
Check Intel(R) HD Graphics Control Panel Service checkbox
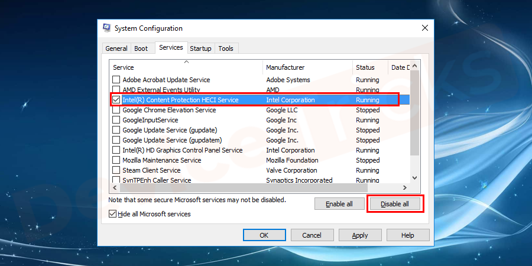click(x=116, y=150)
